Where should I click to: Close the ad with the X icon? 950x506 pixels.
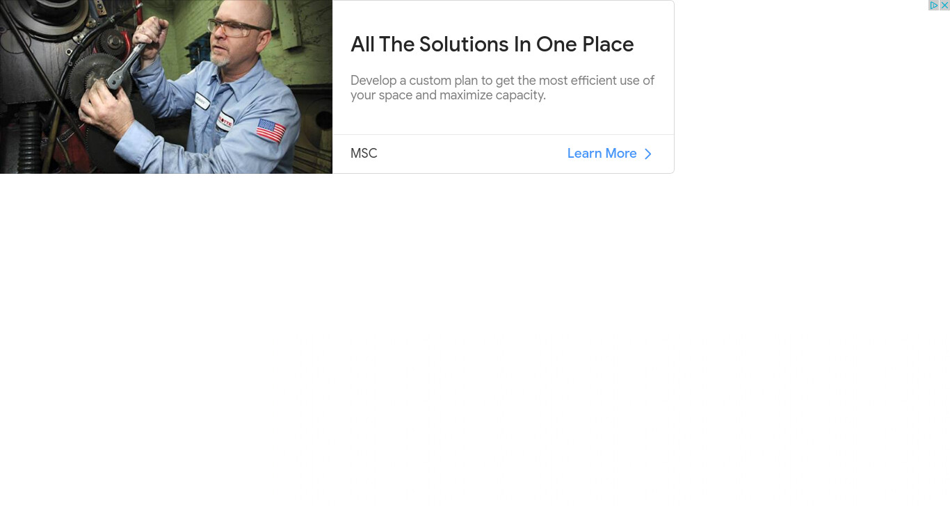coord(944,5)
